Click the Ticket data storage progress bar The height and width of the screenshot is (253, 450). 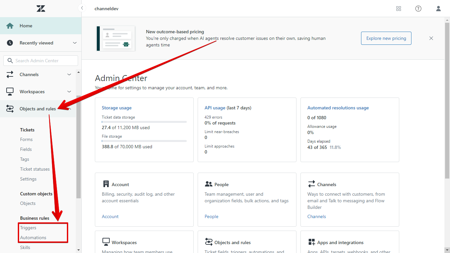pyautogui.click(x=144, y=122)
